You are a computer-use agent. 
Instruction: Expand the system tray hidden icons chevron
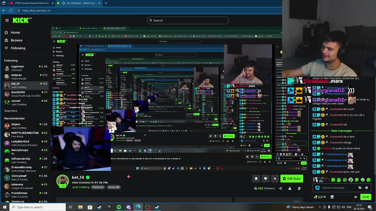320,207
